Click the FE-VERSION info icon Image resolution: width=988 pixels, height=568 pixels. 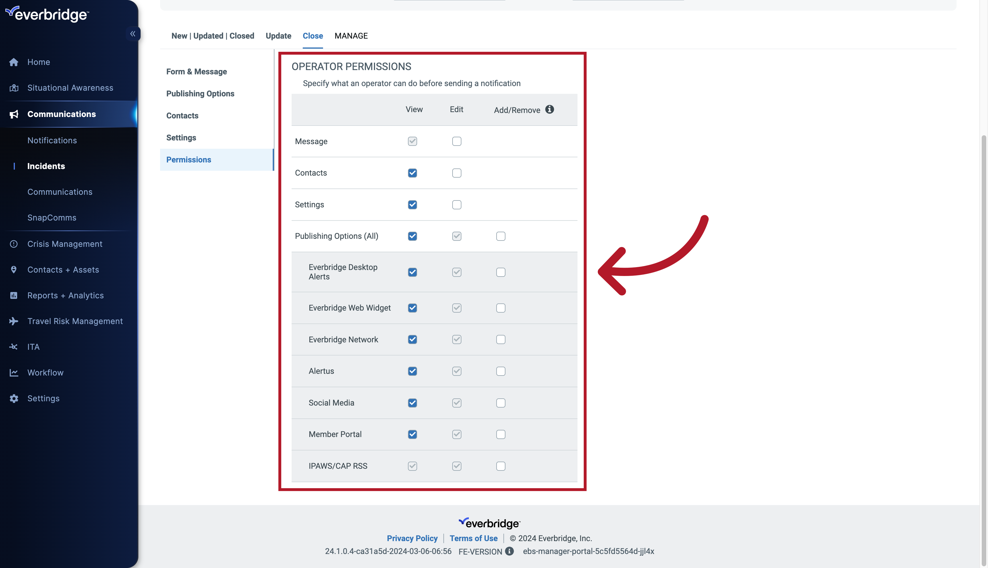[509, 551]
